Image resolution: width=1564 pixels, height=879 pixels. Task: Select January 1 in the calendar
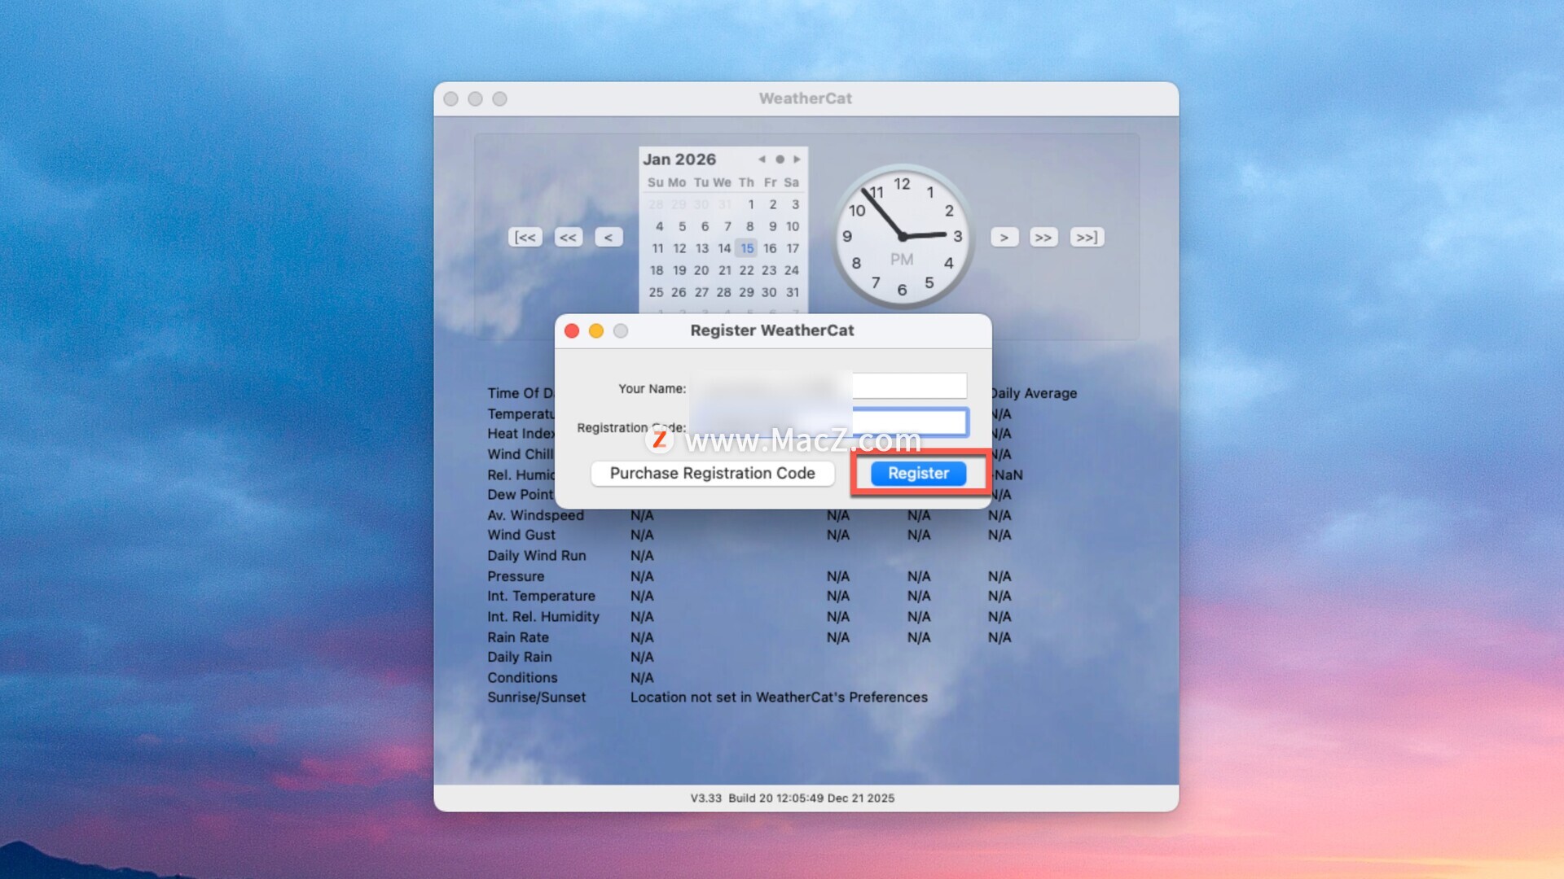(750, 204)
